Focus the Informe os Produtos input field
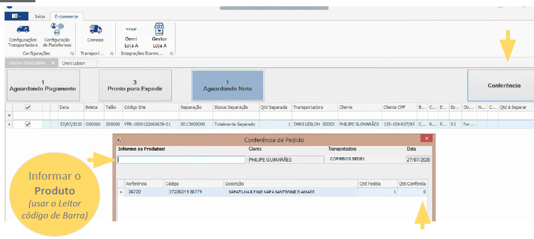This screenshot has height=239, width=534. pos(181,160)
